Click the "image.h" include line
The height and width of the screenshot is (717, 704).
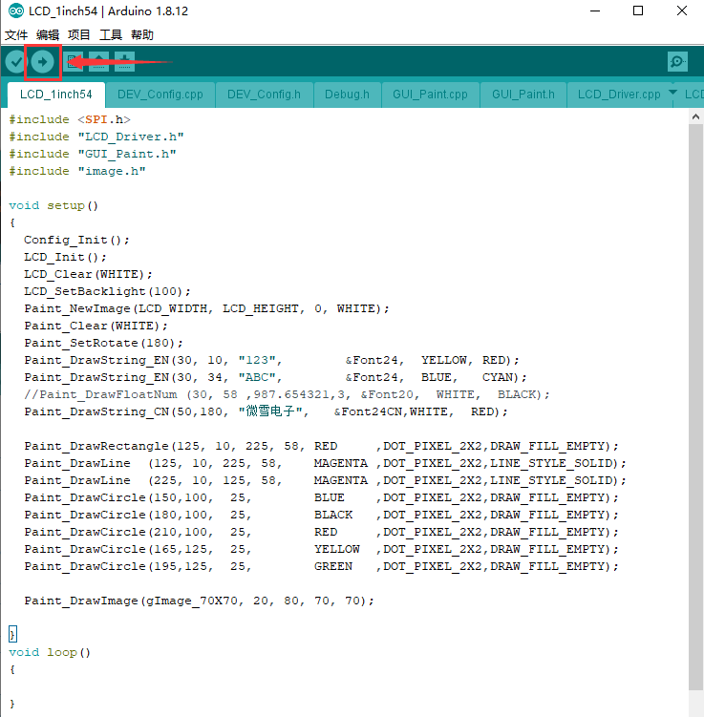pos(77,171)
